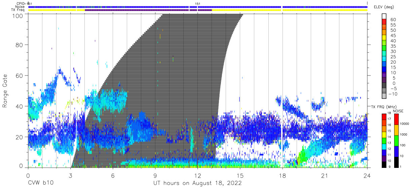Click the 1000 value on NOISE legend

404,134
